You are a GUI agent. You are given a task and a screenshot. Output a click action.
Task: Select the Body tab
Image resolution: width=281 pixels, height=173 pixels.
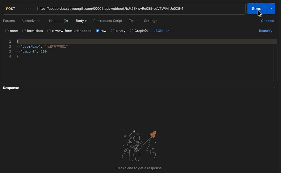(81, 21)
